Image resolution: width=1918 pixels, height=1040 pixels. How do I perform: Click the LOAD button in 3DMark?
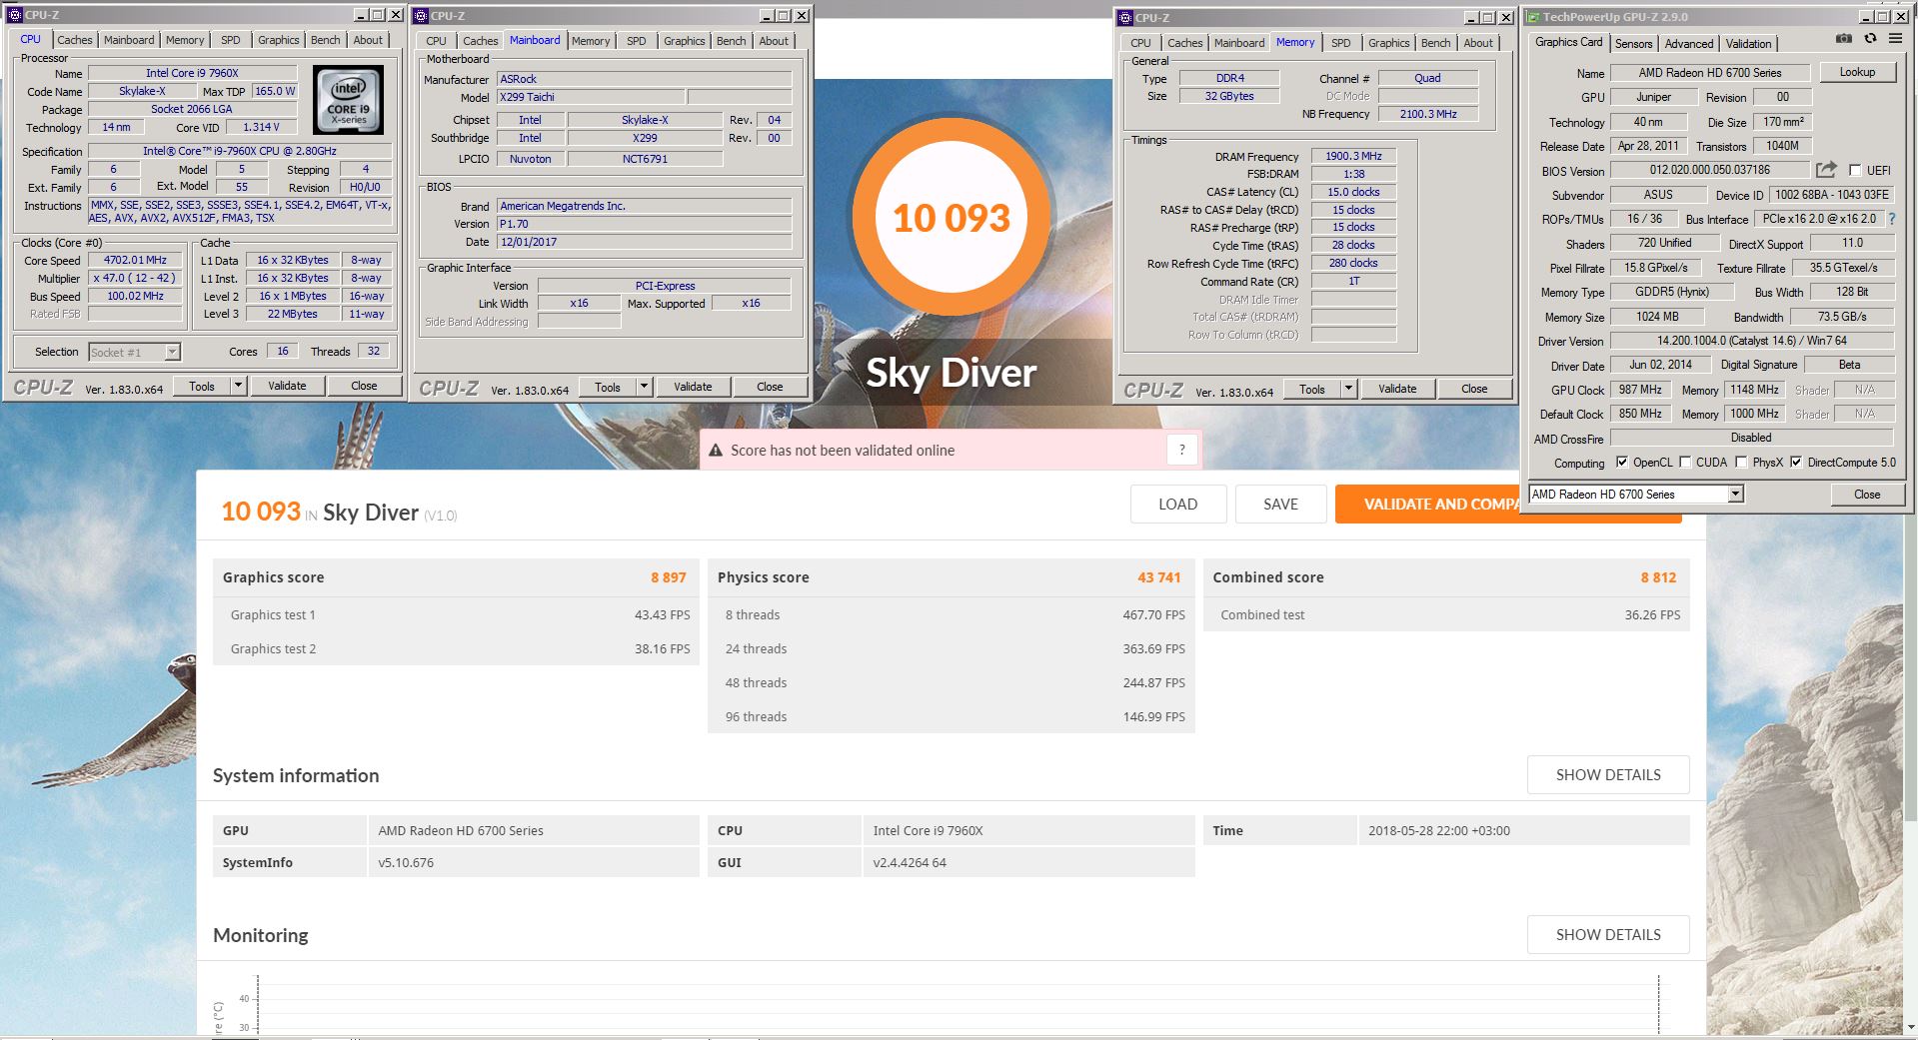tap(1177, 505)
